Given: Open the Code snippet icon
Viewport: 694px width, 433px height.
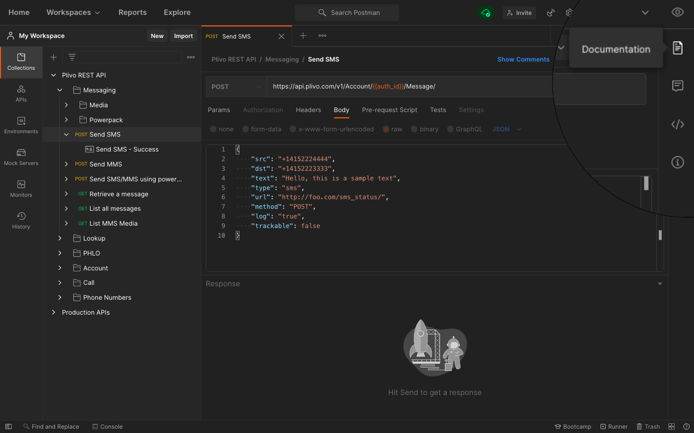Looking at the screenshot, I should point(678,125).
